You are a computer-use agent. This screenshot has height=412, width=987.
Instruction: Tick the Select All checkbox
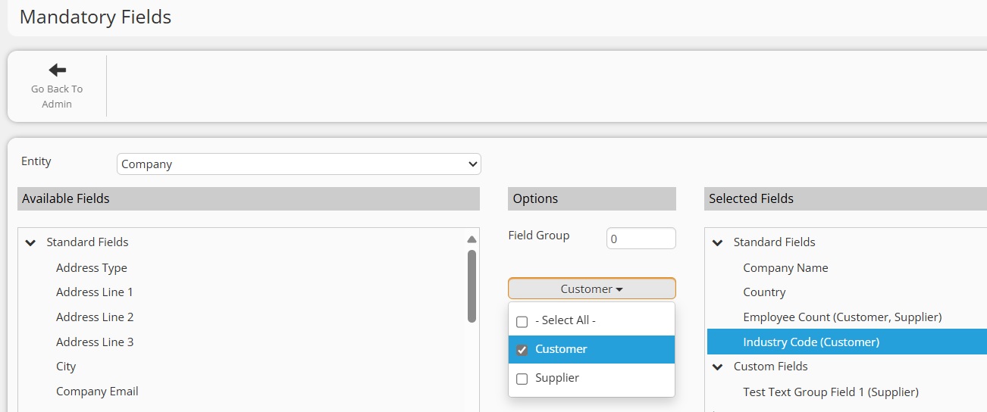[522, 321]
